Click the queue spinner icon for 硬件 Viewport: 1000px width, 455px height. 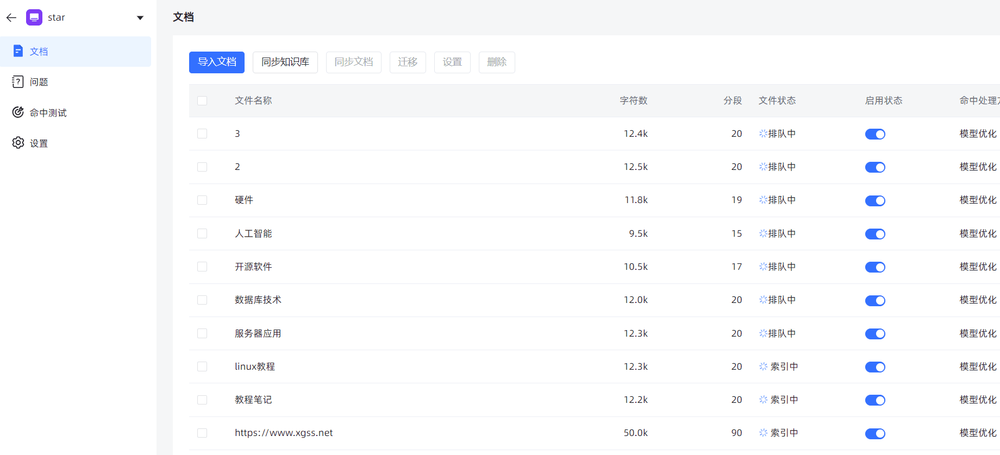click(x=763, y=200)
